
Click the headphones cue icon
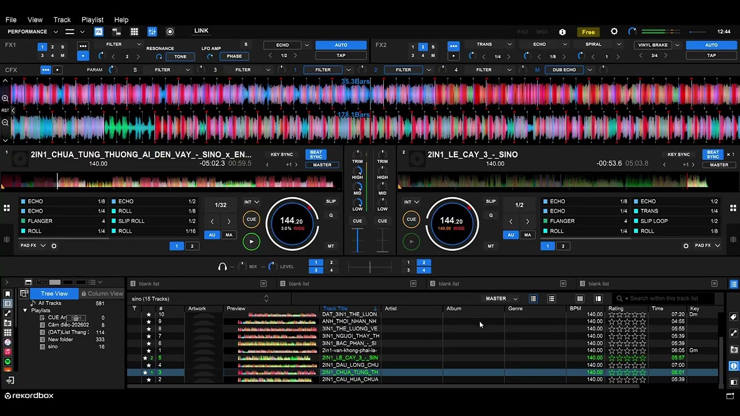pyautogui.click(x=223, y=266)
